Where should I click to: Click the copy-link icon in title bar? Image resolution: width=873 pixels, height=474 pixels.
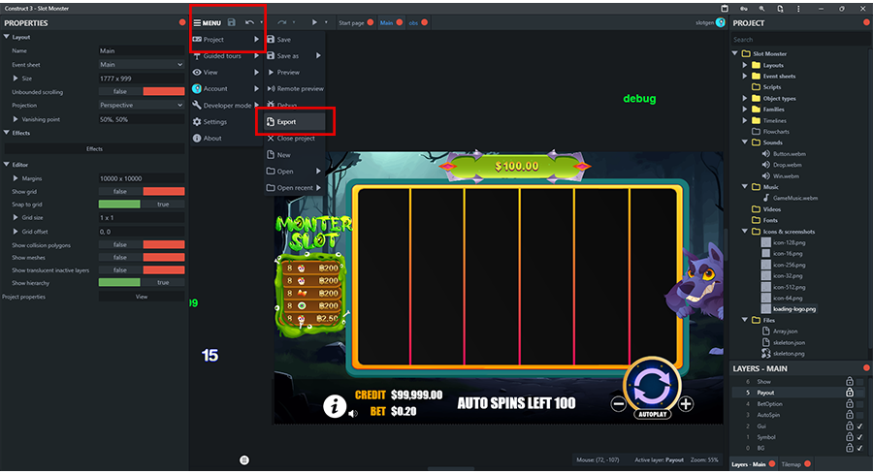click(x=780, y=9)
